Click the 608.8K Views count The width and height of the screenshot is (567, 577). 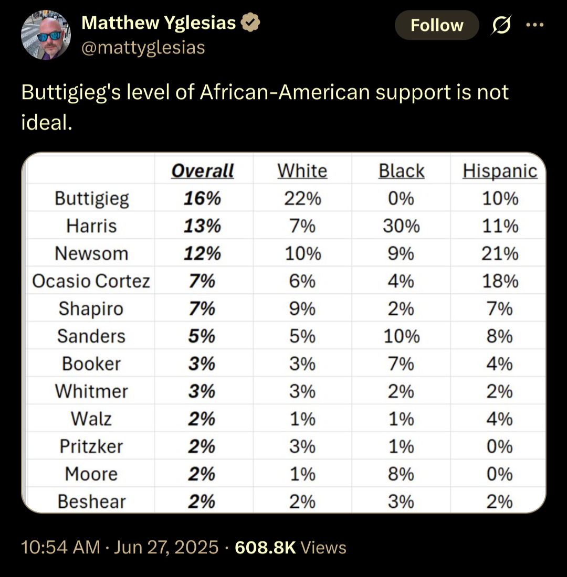[290, 547]
